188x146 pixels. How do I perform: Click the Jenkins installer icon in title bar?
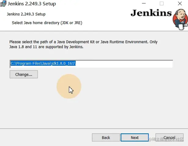pyautogui.click(x=3, y=3)
